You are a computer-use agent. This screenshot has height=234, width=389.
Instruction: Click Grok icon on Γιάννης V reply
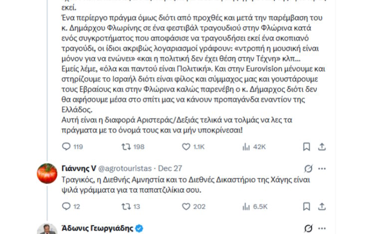pyautogui.click(x=309, y=168)
